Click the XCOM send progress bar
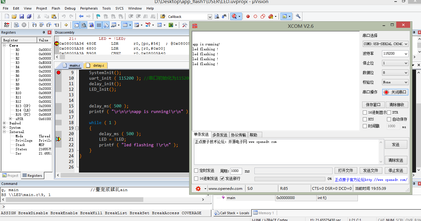This screenshot has width=421, height=221. click(x=289, y=179)
